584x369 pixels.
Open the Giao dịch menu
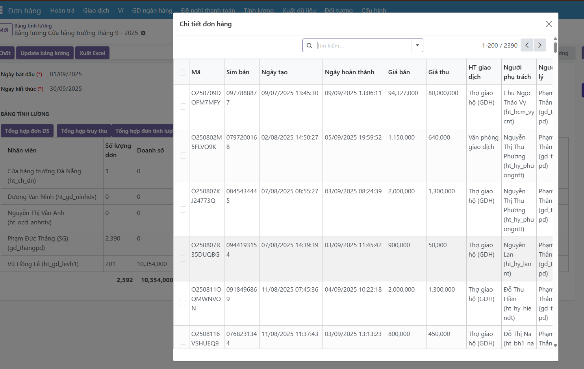tap(96, 11)
